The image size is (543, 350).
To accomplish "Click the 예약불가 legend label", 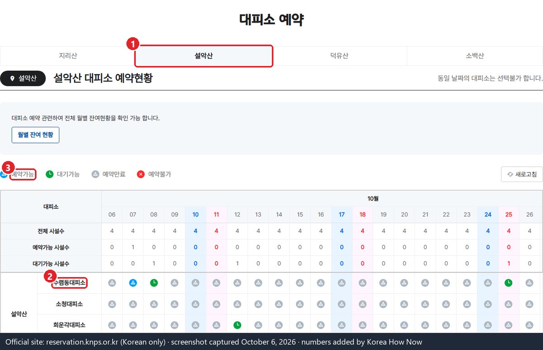I will point(160,174).
